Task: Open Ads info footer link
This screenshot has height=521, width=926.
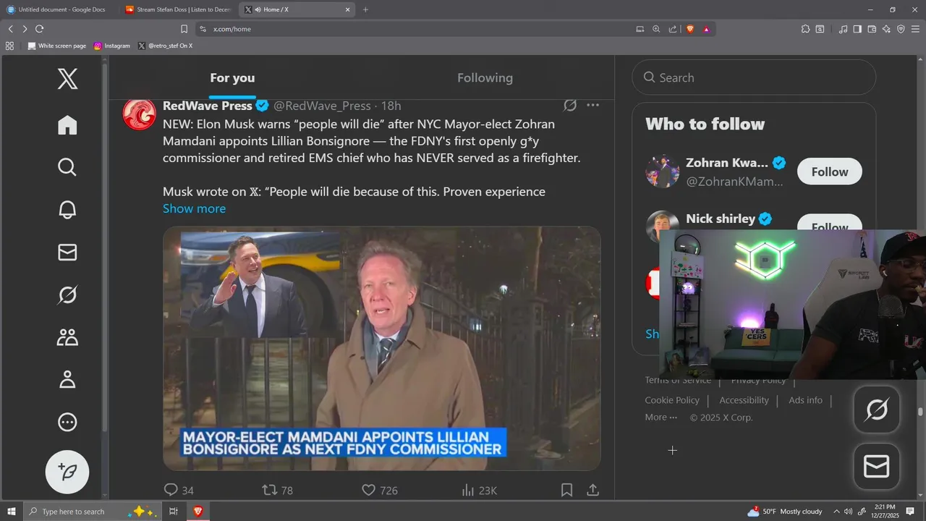Action: click(805, 400)
